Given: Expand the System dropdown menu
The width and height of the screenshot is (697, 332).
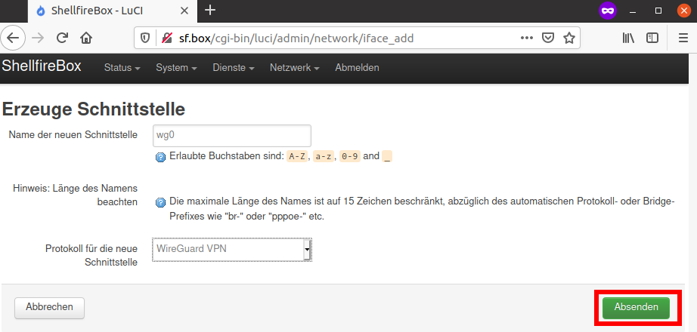Looking at the screenshot, I should pyautogui.click(x=176, y=68).
